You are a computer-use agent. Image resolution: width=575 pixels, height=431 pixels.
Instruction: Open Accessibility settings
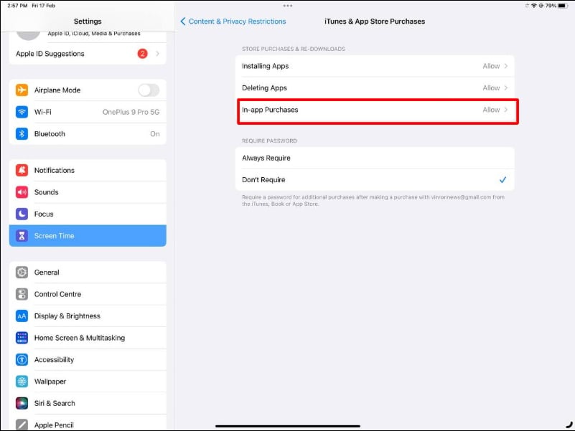88,359
